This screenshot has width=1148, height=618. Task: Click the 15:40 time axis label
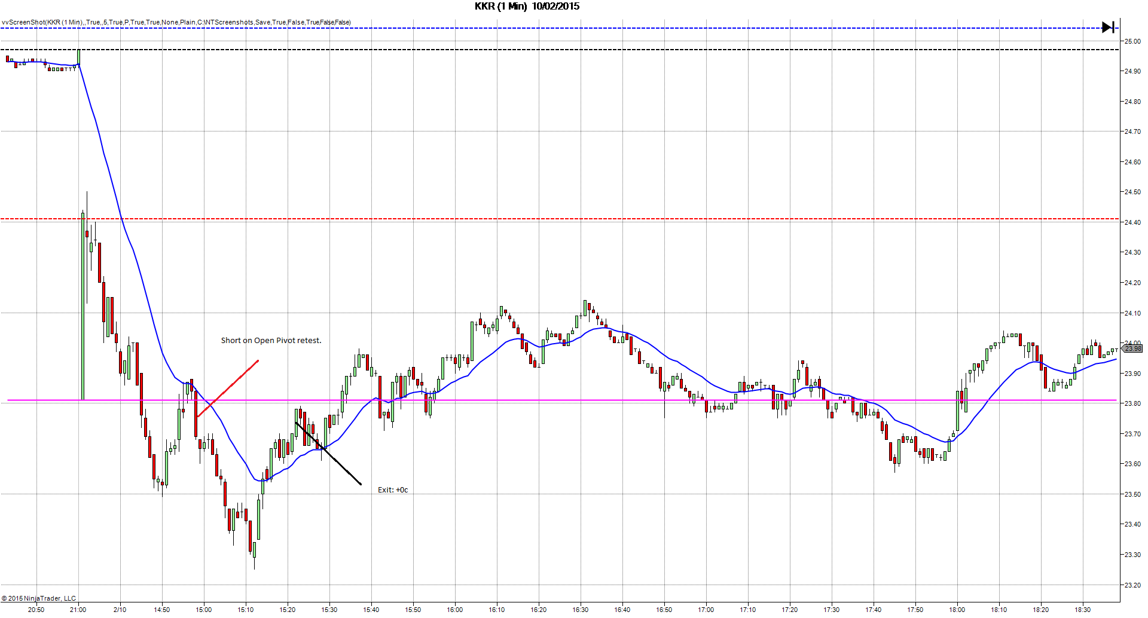point(371,610)
